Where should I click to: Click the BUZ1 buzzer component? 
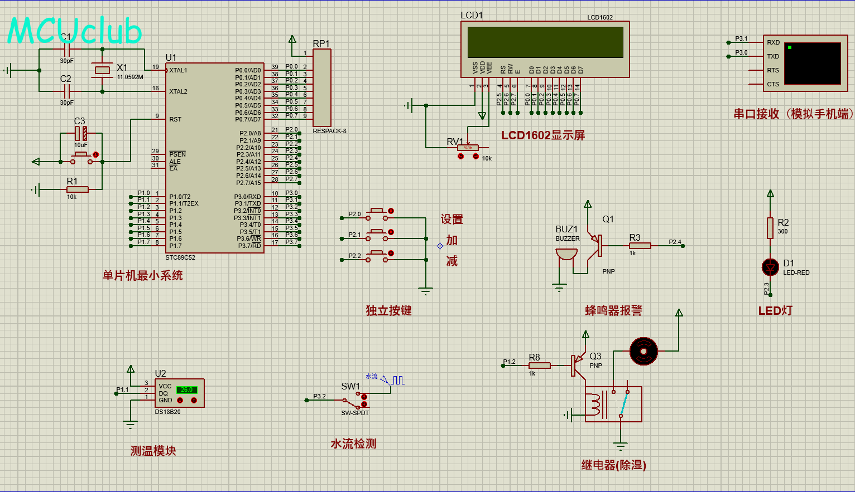click(x=566, y=255)
